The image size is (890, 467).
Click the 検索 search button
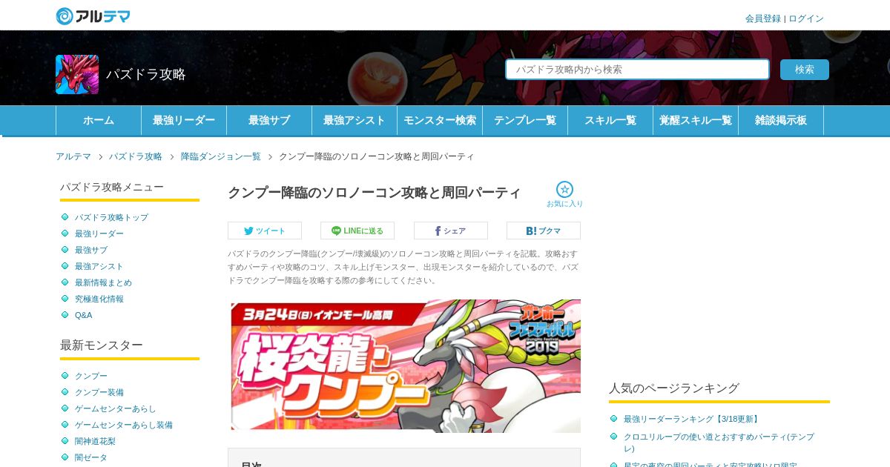[805, 70]
